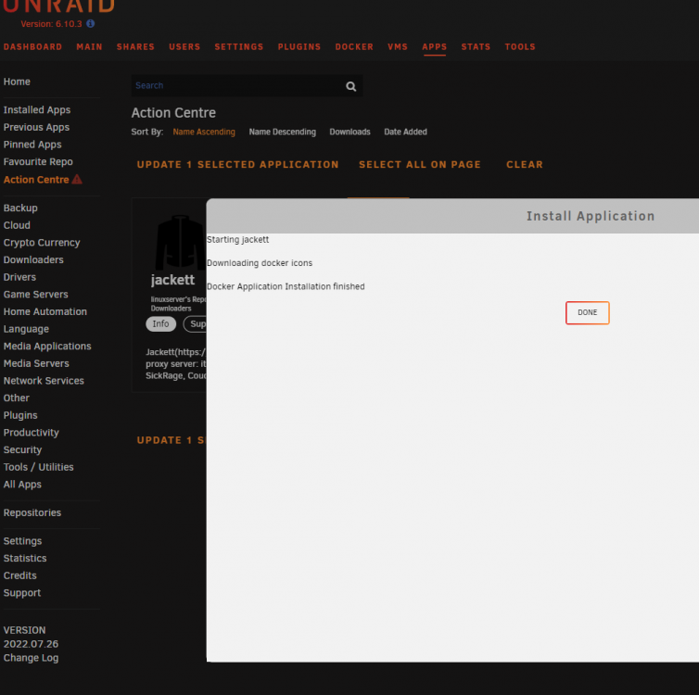Select the Language category

[26, 329]
